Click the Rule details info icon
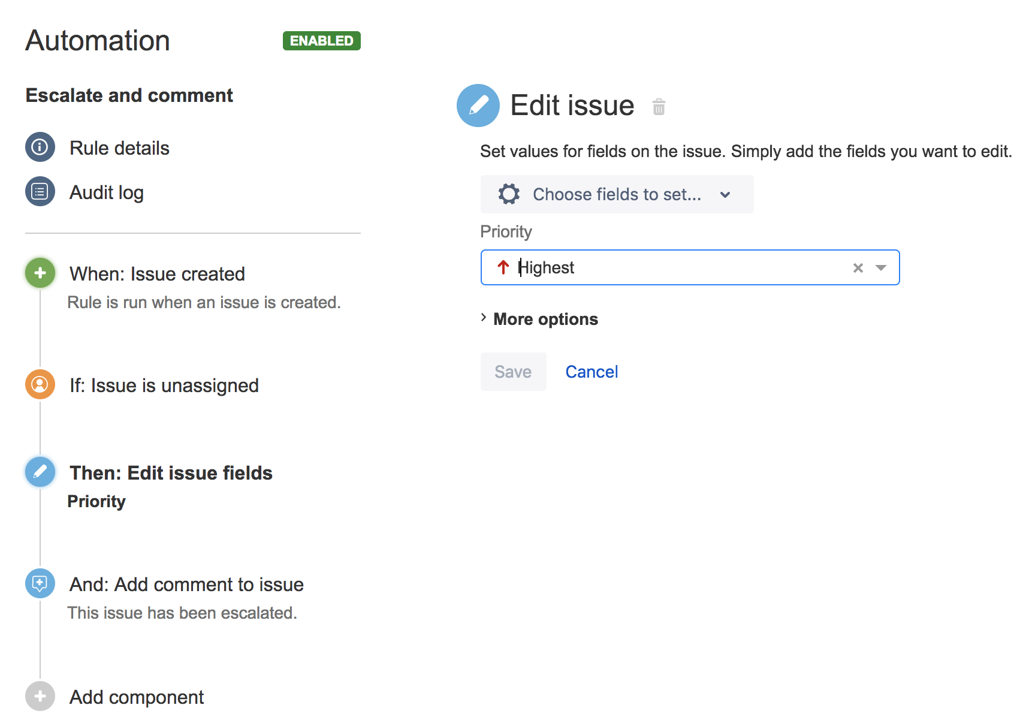Viewport: 1023px width, 720px height. pyautogui.click(x=40, y=147)
